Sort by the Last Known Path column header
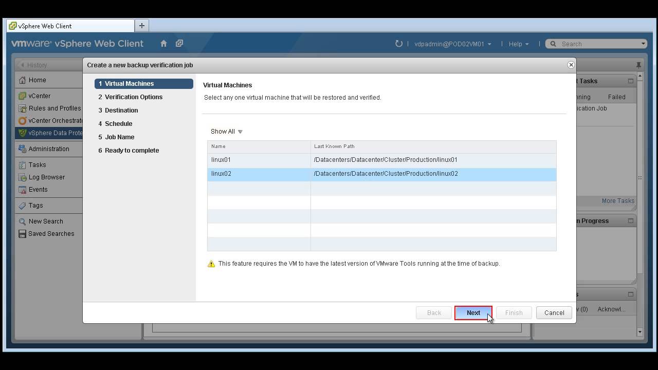 (x=433, y=146)
